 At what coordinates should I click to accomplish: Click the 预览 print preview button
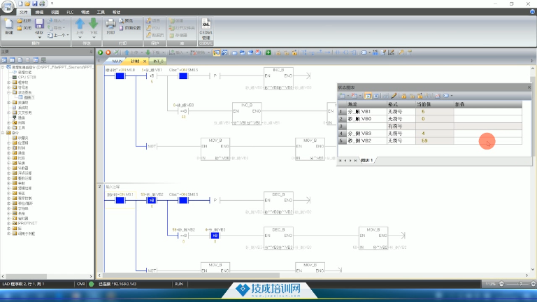coord(126,21)
